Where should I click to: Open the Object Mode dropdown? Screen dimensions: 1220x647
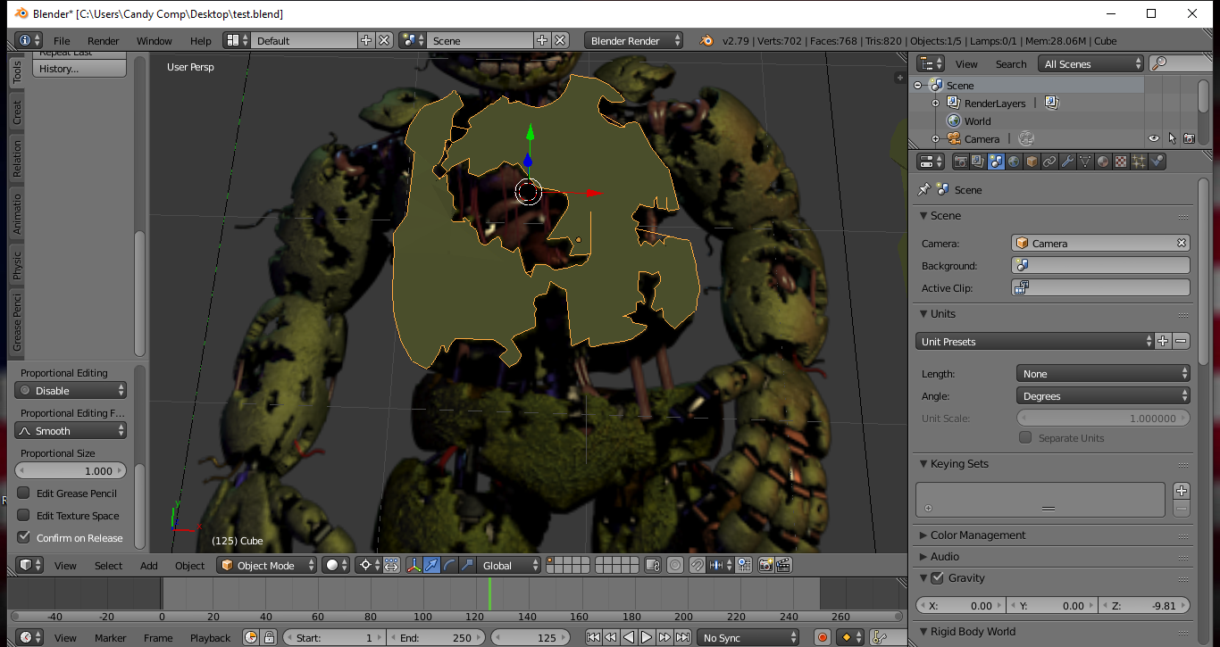pos(268,565)
